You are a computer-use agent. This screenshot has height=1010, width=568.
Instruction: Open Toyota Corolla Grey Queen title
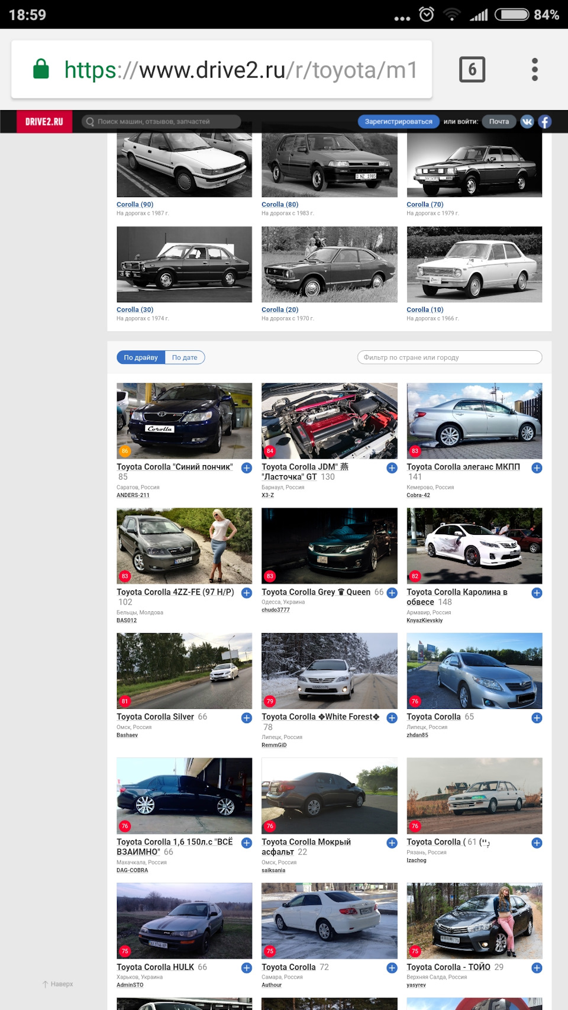pyautogui.click(x=316, y=592)
